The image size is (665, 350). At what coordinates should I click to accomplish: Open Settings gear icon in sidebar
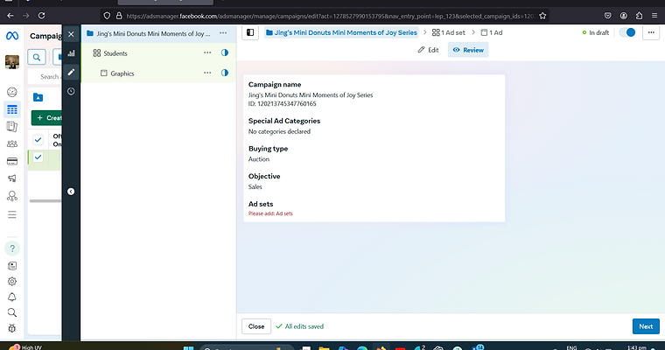pyautogui.click(x=12, y=281)
